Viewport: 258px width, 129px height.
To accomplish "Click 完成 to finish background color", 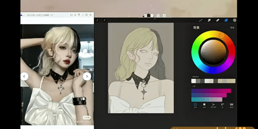I will click(x=232, y=28).
